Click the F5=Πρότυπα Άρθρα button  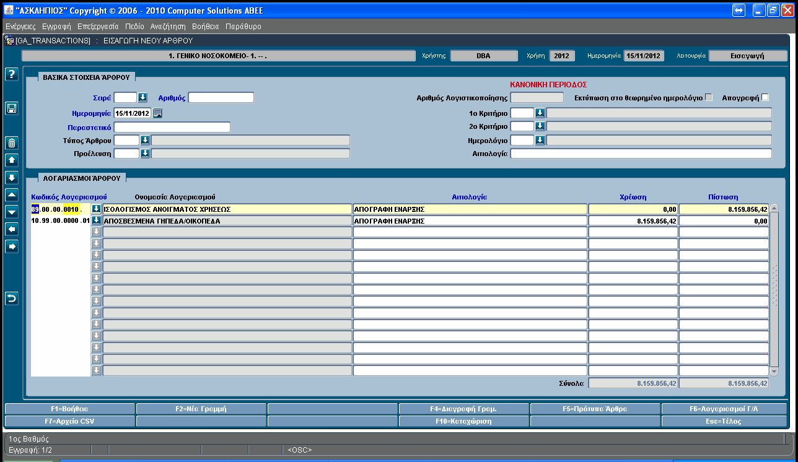(595, 409)
